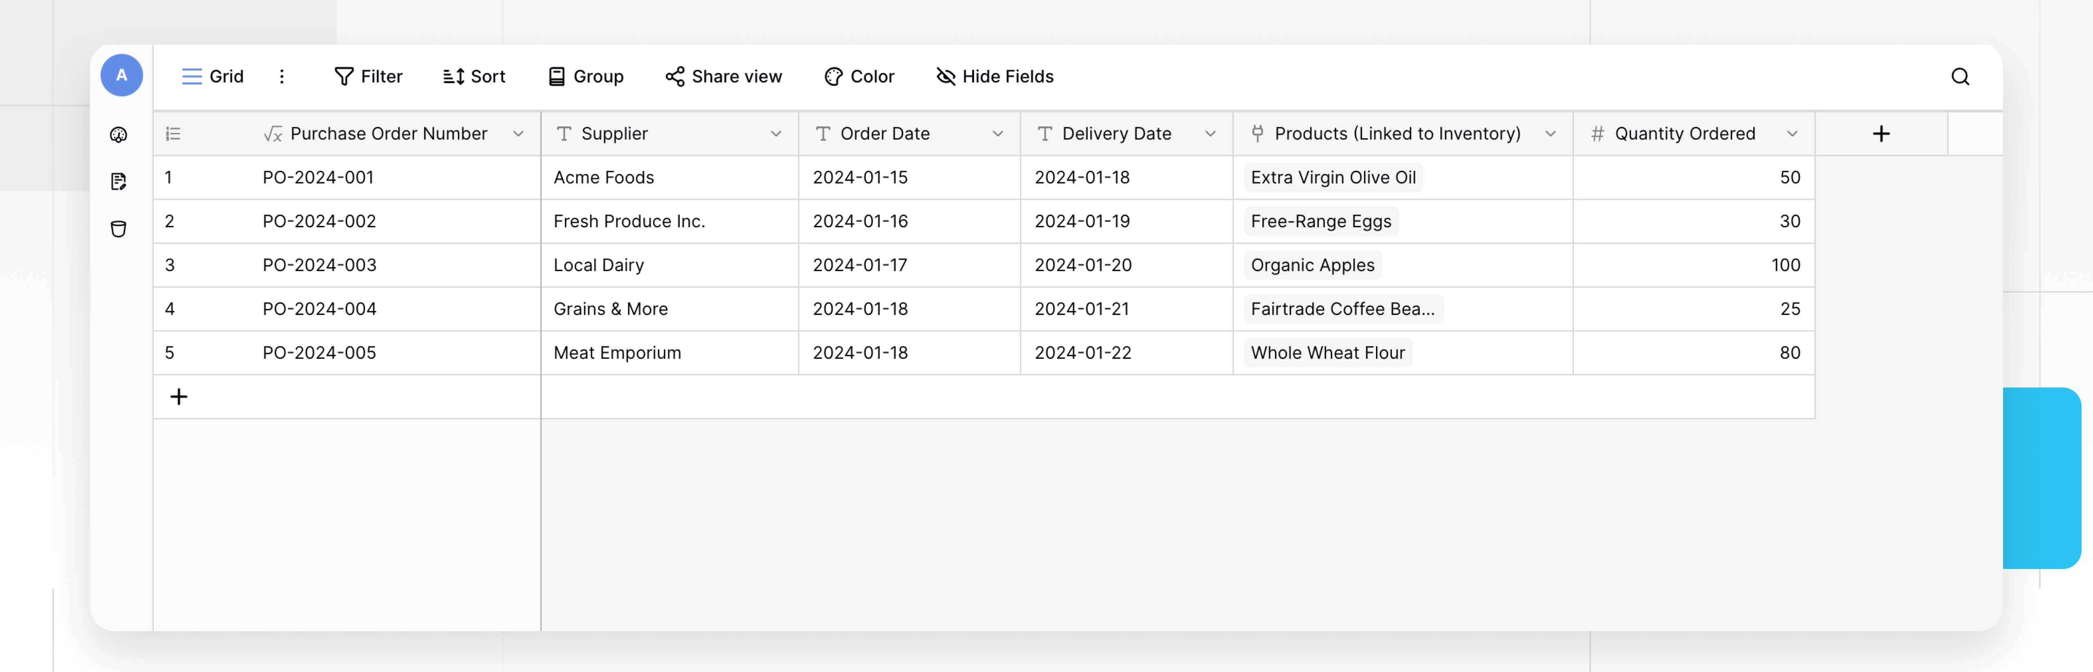Add a new row below row 5

[179, 396]
